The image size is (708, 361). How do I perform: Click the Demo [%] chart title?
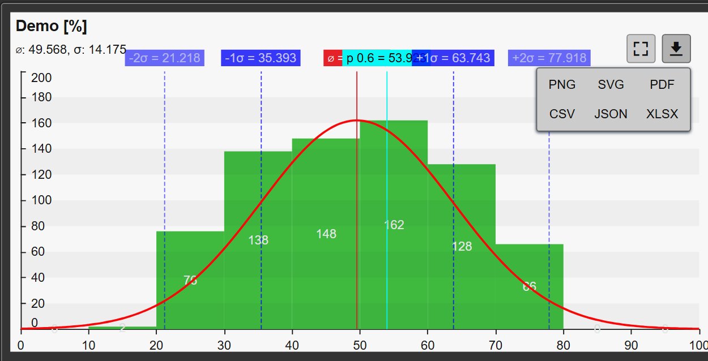click(51, 26)
